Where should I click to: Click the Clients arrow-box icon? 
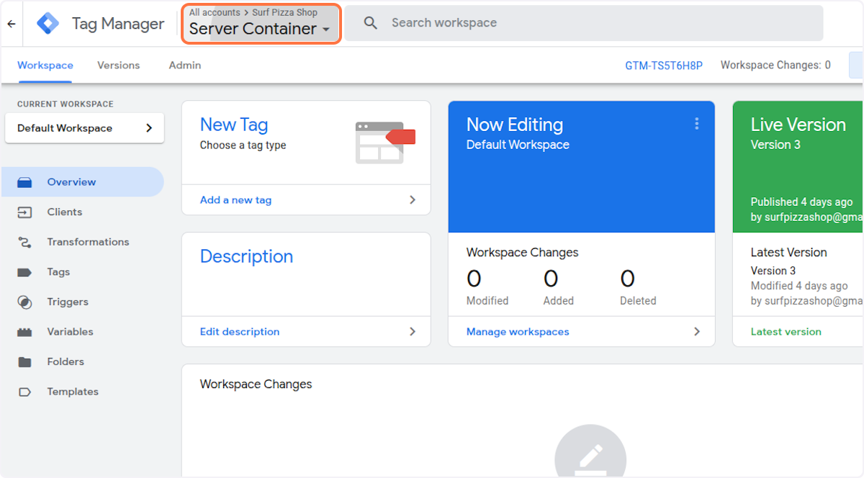tap(24, 212)
